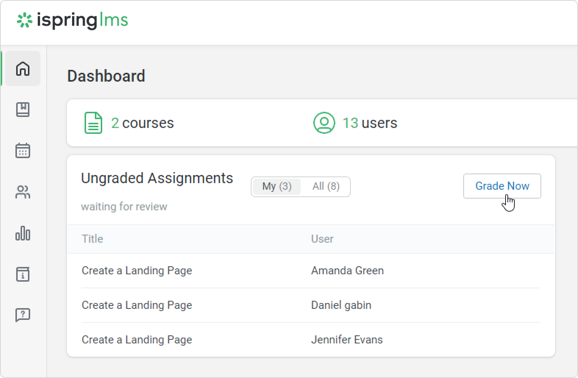The image size is (578, 378).
Task: Open the Courses book icon in sidebar
Action: (x=23, y=110)
